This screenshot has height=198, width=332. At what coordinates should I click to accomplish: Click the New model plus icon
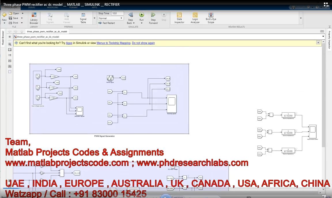(4, 15)
